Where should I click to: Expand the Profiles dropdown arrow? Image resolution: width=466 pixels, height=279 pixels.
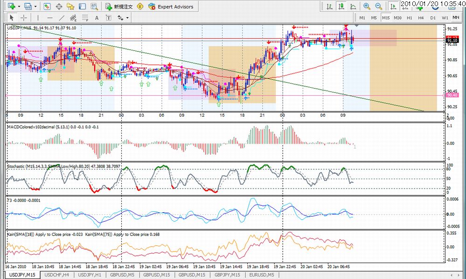35,6
